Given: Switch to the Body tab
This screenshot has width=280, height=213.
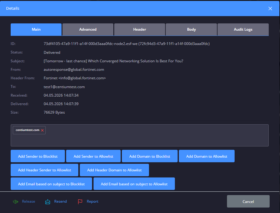Looking at the screenshot, I should [191, 29].
